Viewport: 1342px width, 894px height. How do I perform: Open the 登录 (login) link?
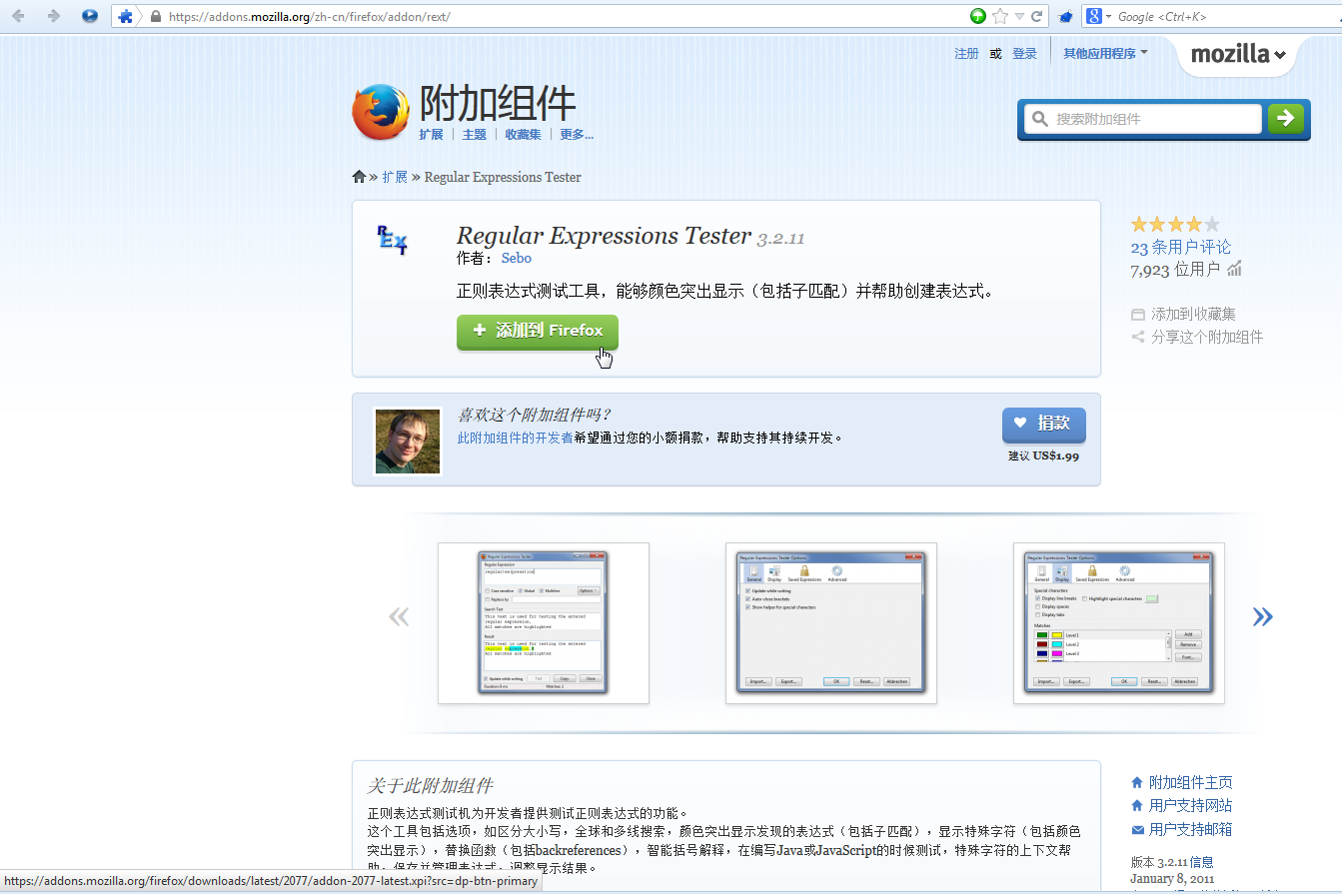tap(1024, 54)
